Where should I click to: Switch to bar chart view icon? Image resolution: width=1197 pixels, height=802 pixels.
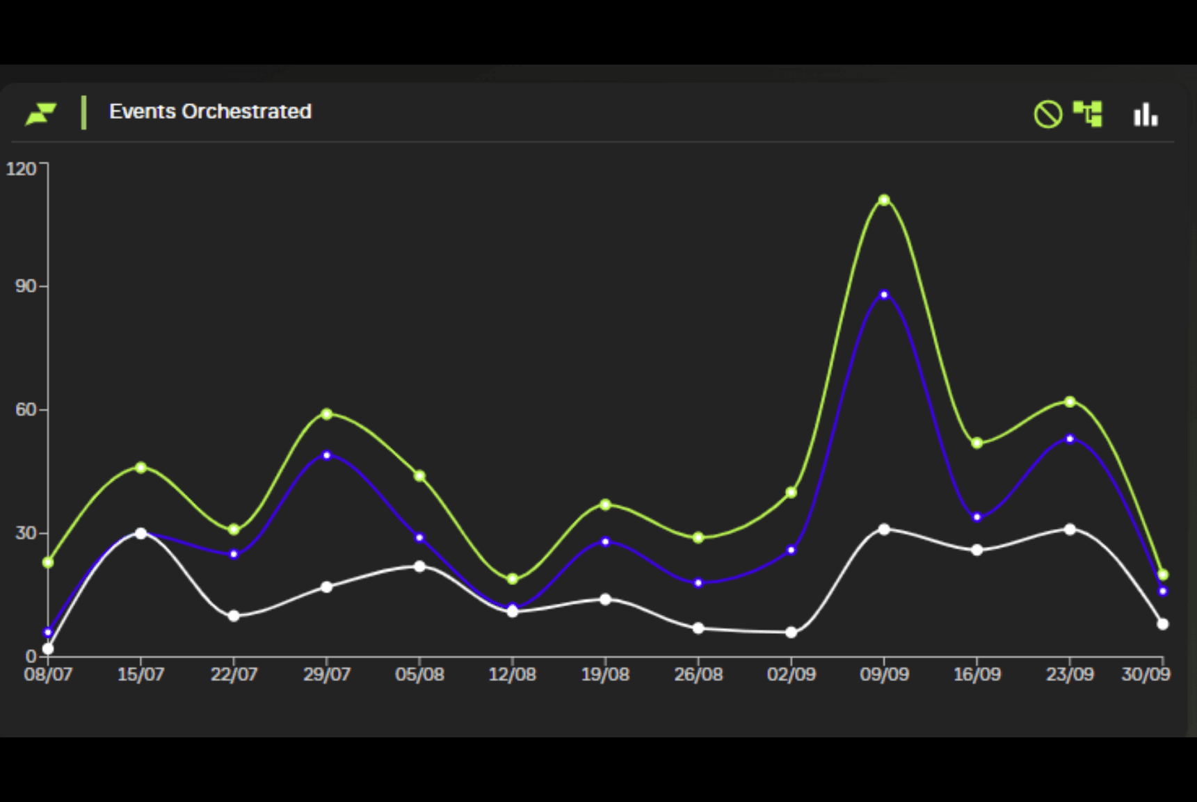(1145, 115)
